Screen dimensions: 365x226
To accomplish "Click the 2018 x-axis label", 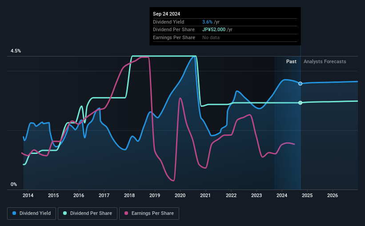I will point(129,195).
